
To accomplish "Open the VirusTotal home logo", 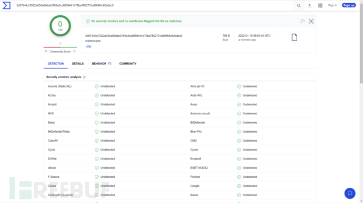I will point(6,5).
